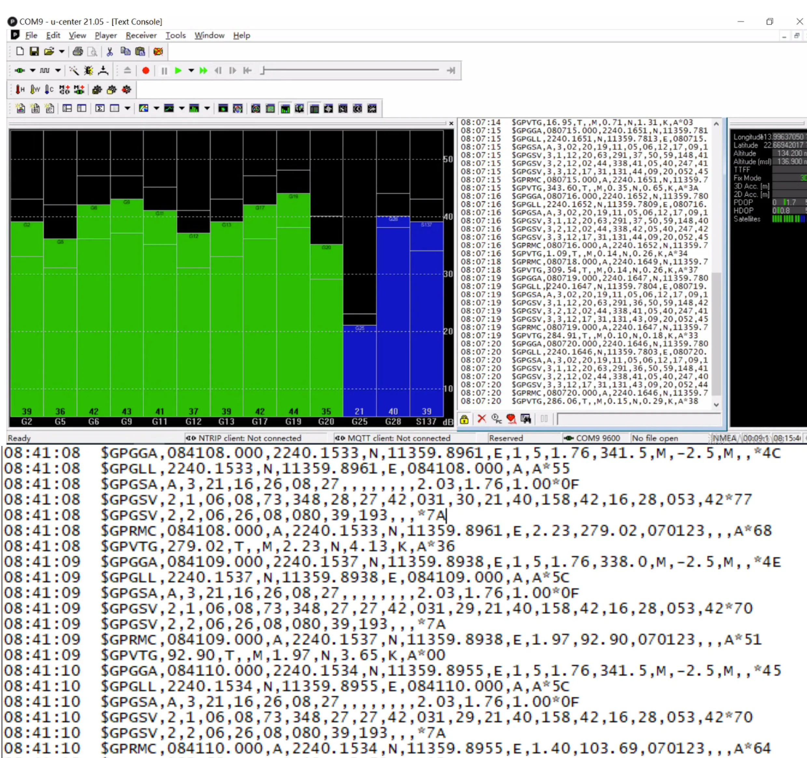The image size is (807, 758).
Task: Open the Receiver menu
Action: click(141, 35)
